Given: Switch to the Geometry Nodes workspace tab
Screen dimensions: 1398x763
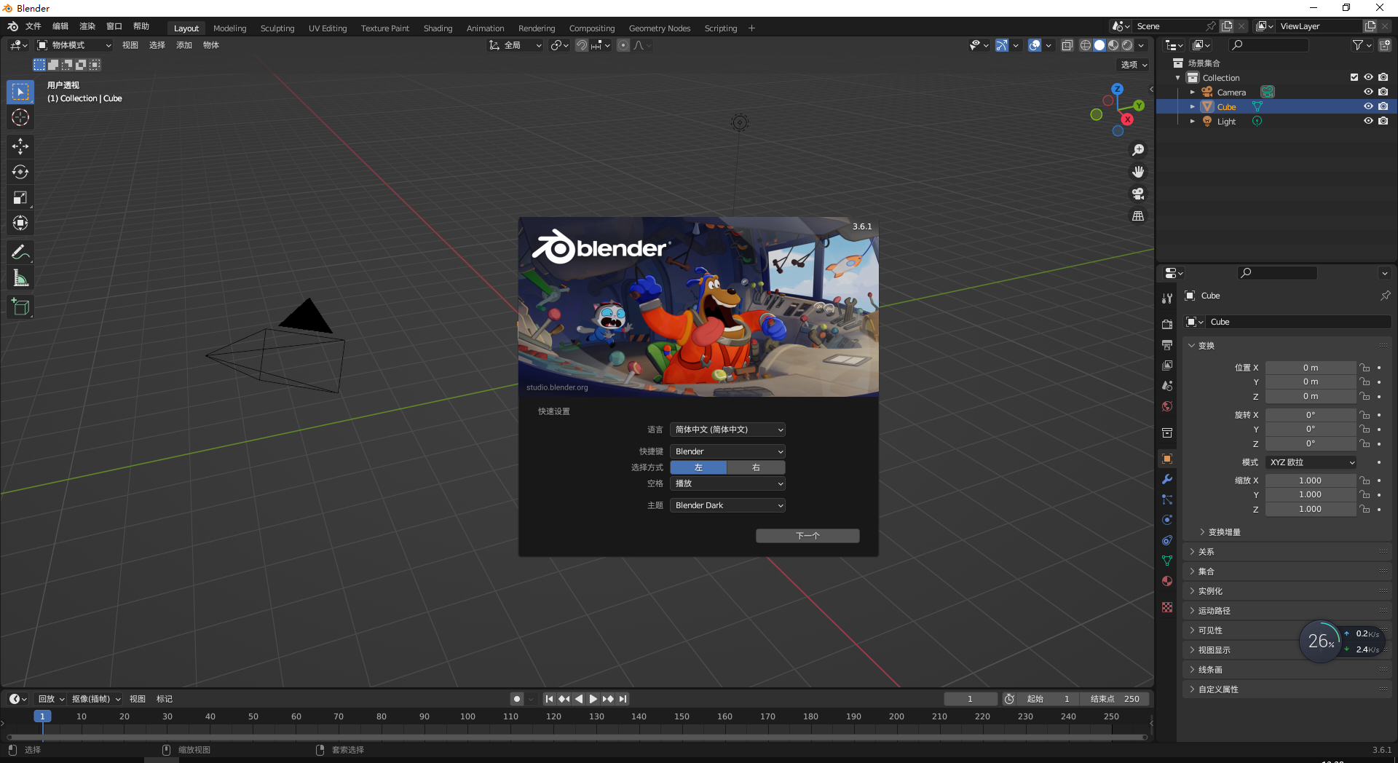Looking at the screenshot, I should 659,28.
